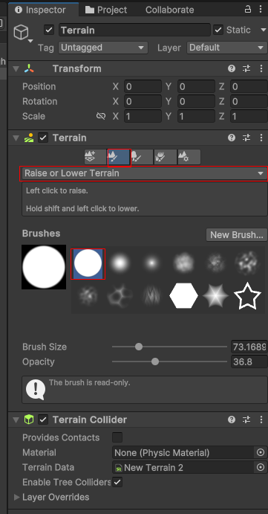
Task: Open Terrain Collider preset icon
Action: (x=246, y=420)
